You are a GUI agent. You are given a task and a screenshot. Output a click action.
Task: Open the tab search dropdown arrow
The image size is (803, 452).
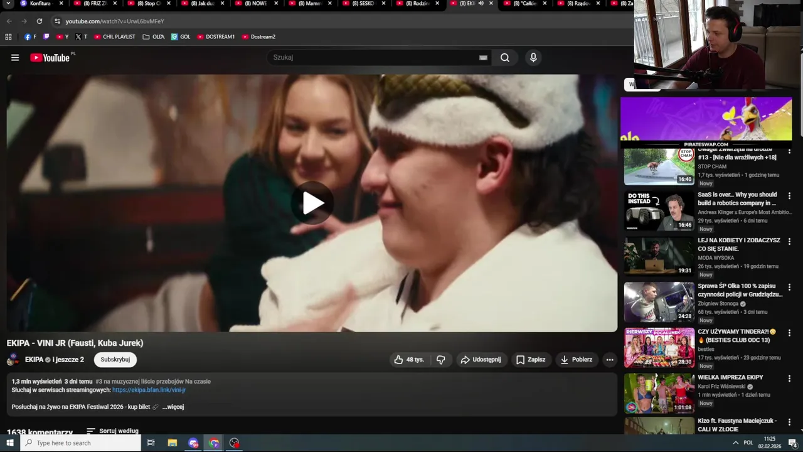click(x=8, y=4)
